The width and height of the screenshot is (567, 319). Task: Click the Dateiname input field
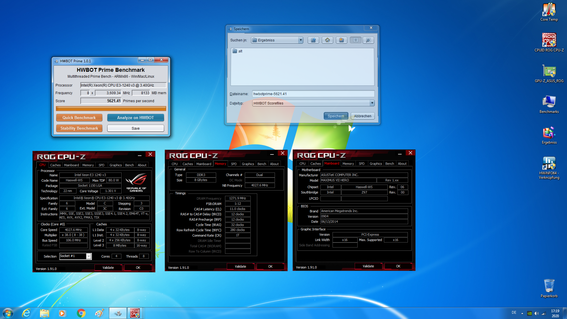tap(313, 94)
